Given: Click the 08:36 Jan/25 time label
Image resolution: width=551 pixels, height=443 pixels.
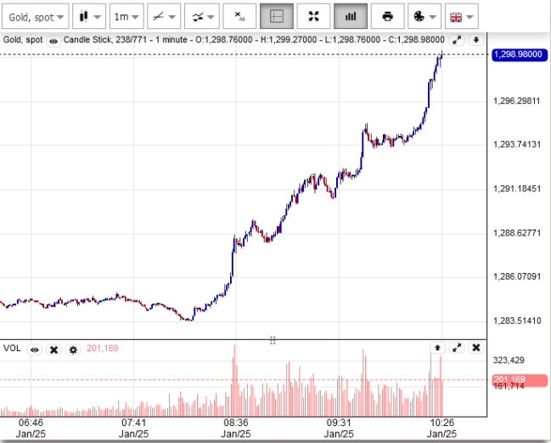Looking at the screenshot, I should tap(236, 429).
